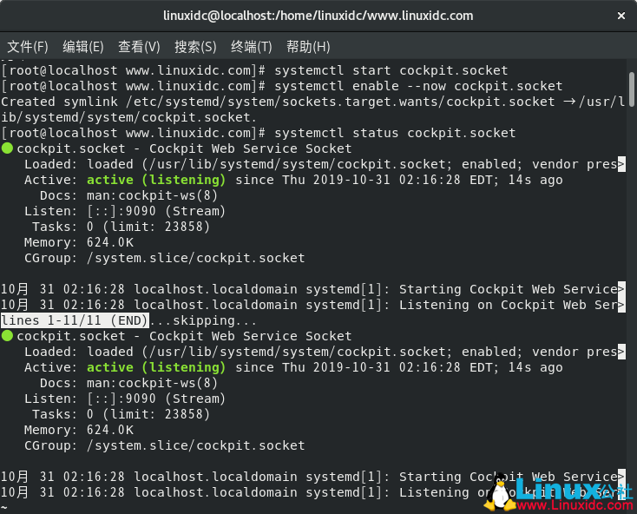
Task: Click the first 'Loaded: loaded' line
Action: [325, 164]
